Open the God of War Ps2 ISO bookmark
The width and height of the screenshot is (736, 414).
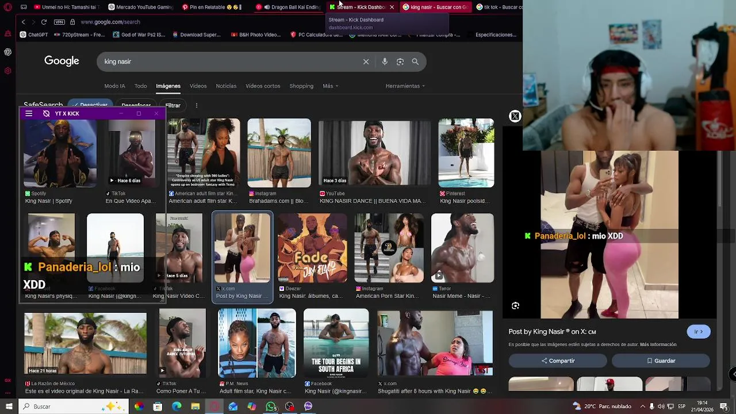coord(139,34)
